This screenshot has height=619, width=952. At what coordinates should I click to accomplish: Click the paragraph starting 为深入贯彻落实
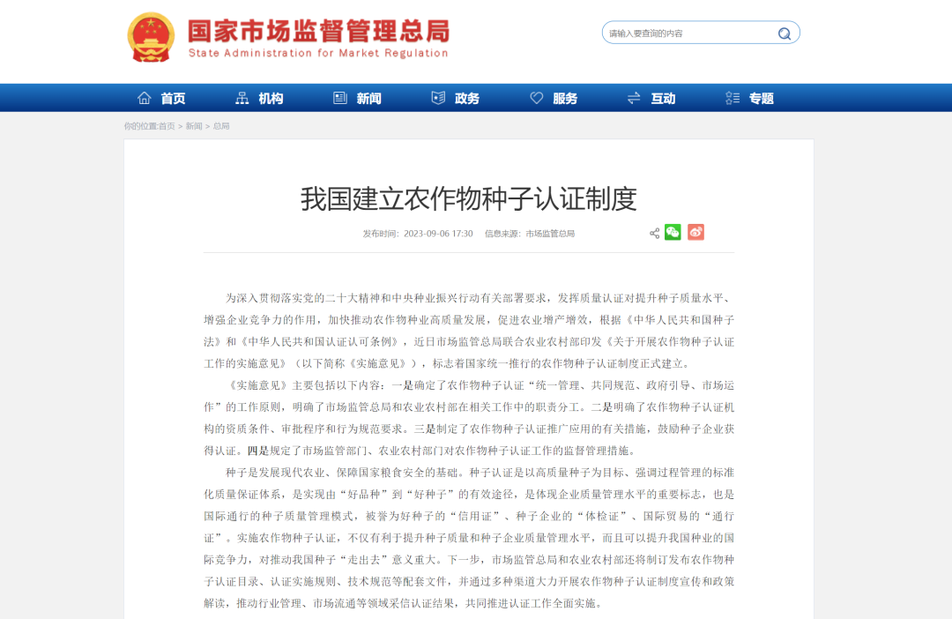coord(469,331)
